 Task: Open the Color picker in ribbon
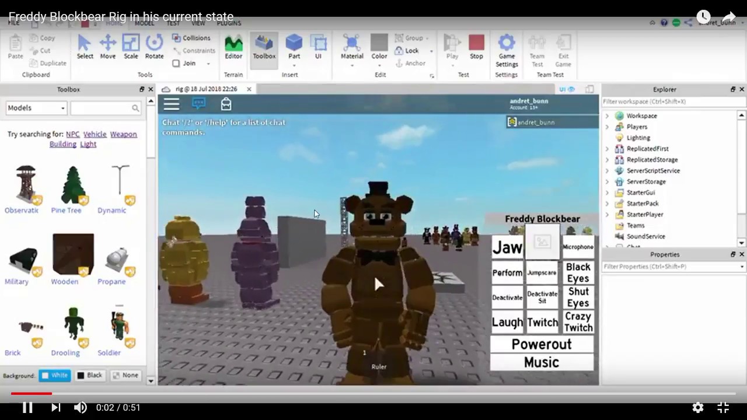click(379, 50)
